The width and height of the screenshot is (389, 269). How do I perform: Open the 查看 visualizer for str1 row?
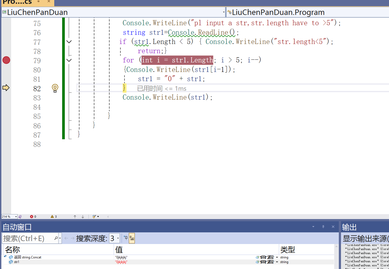tap(265, 262)
